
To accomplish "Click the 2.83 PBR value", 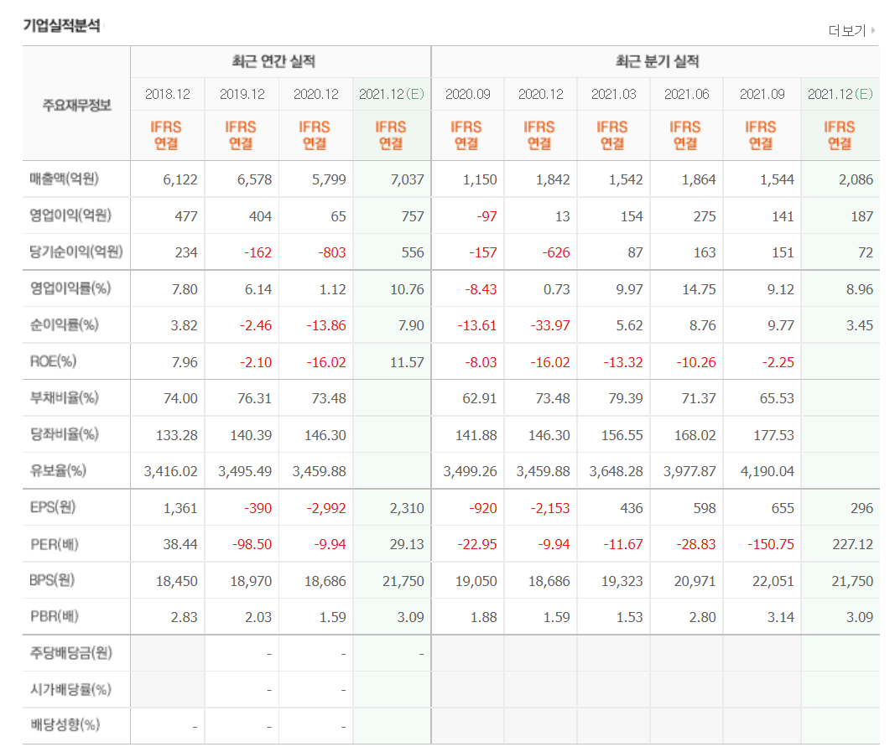I will (184, 617).
